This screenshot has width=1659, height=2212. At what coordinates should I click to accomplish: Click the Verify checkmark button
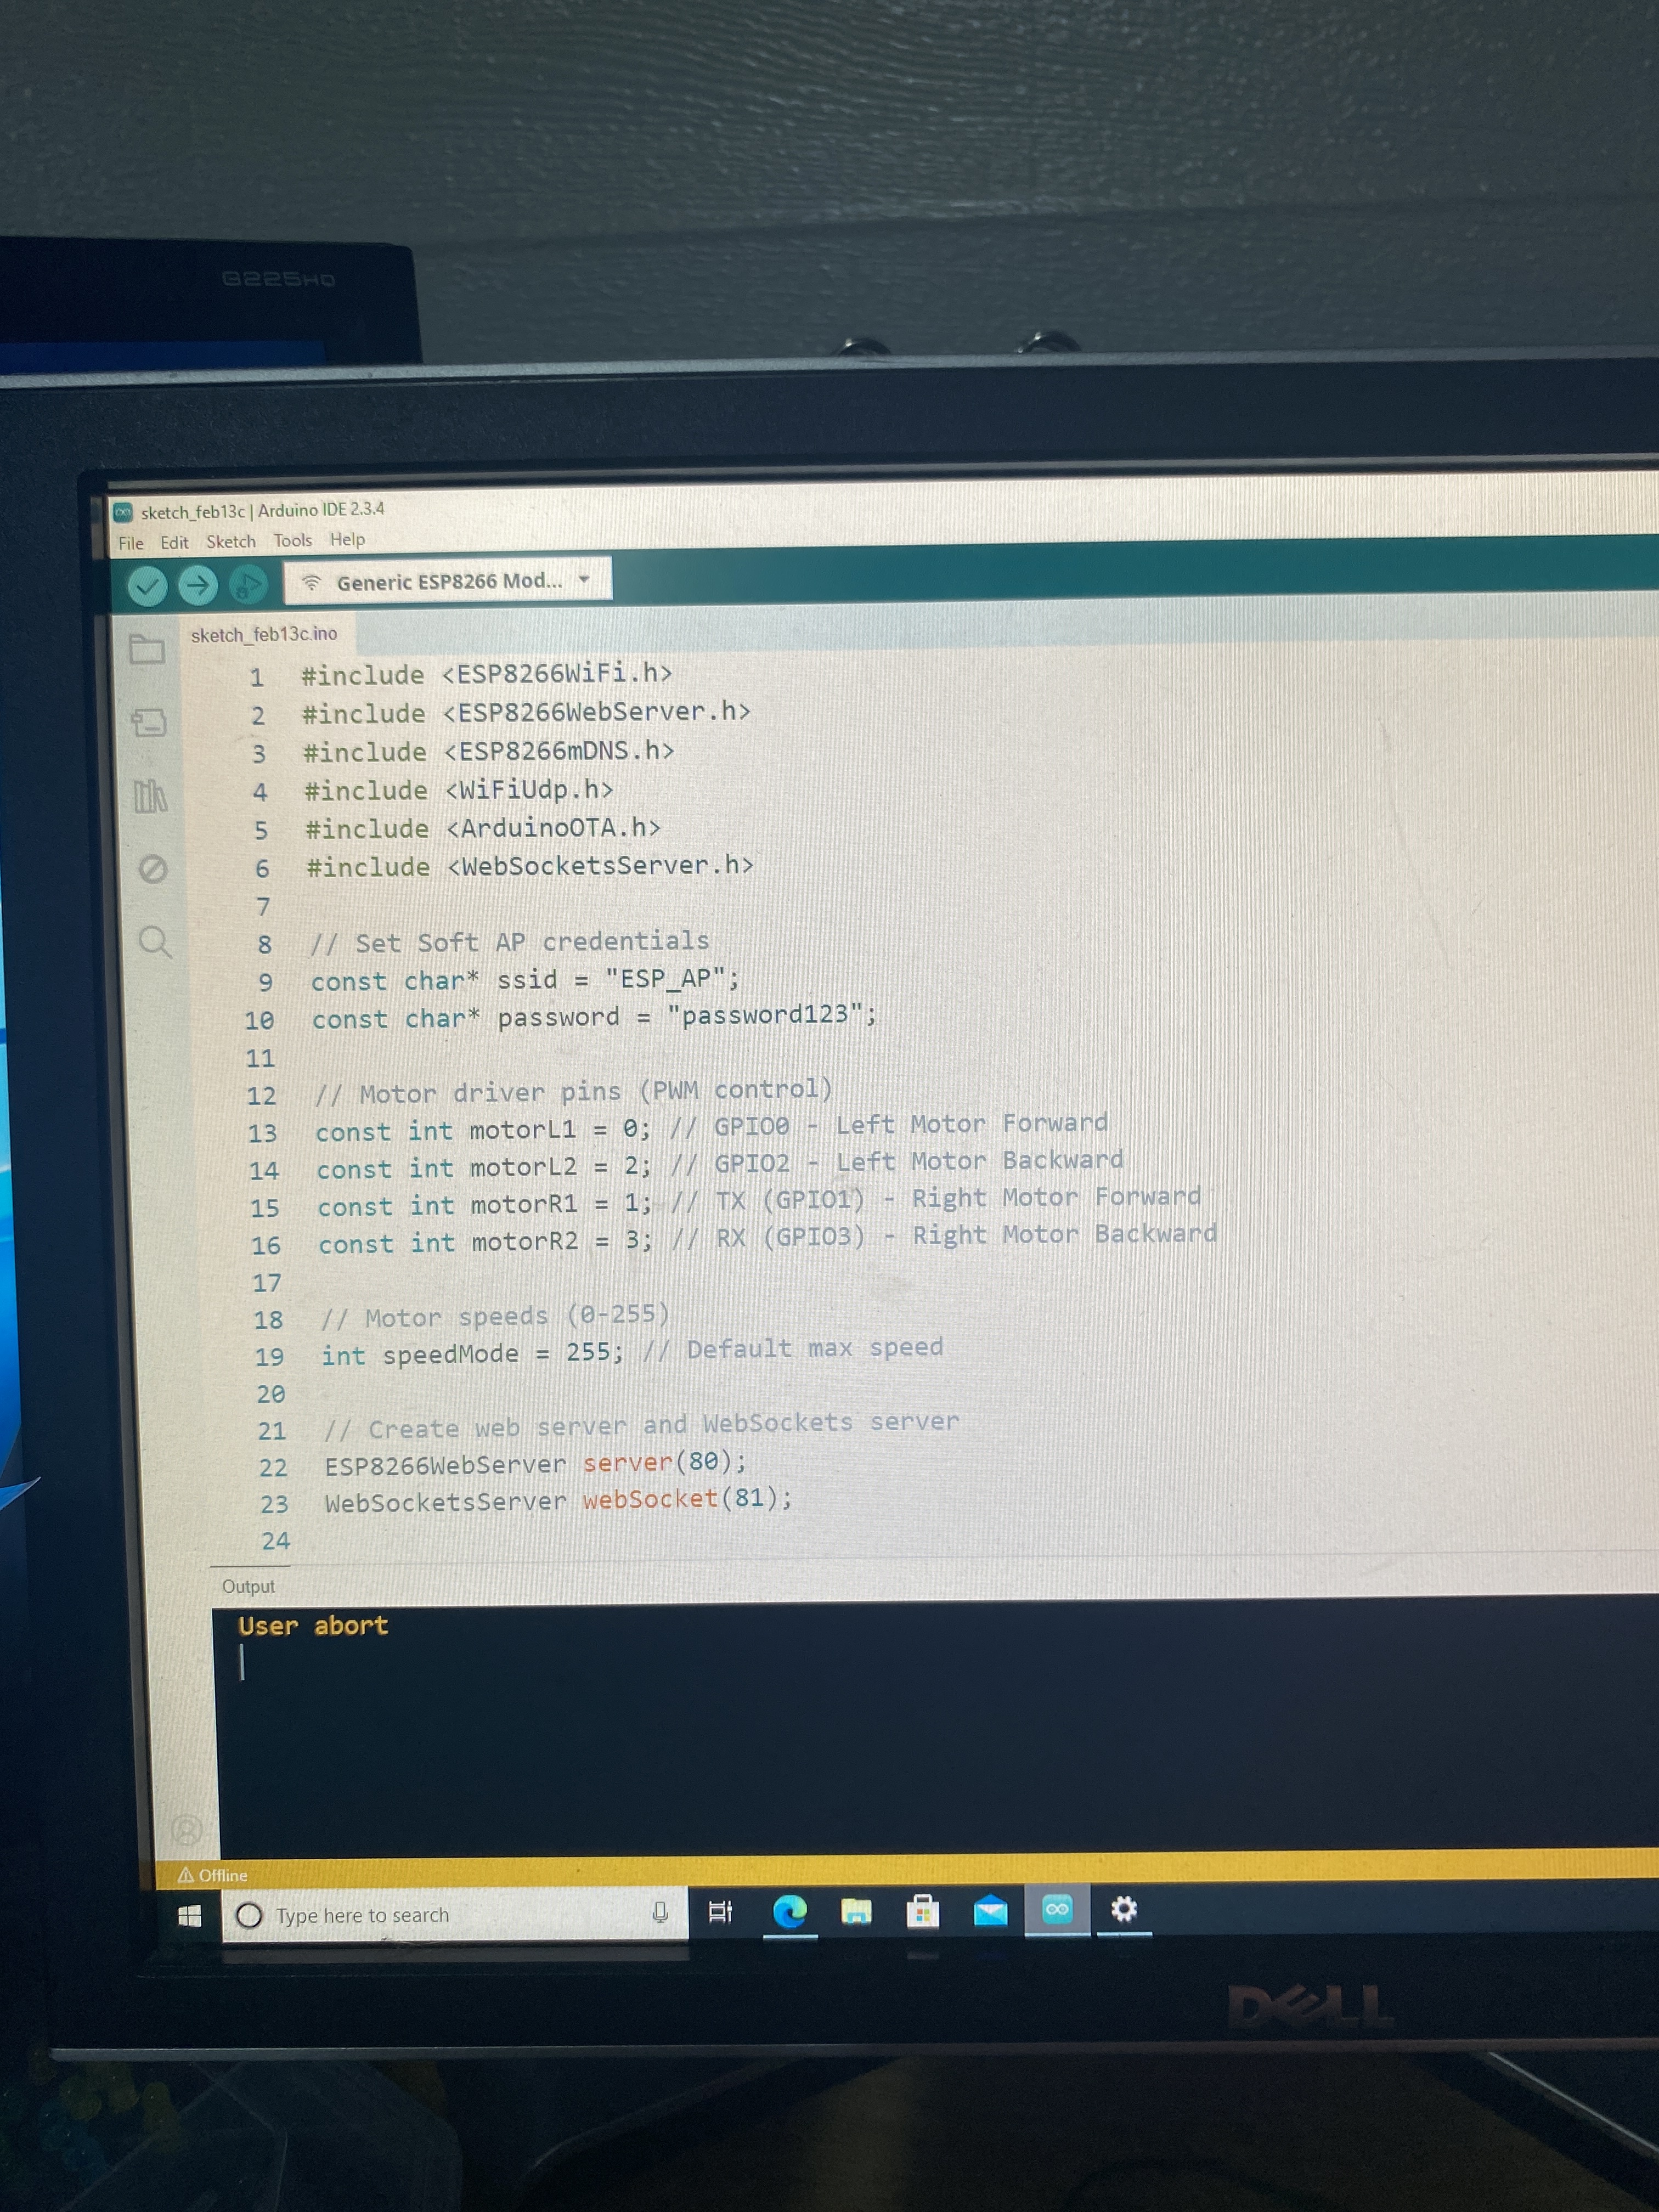(147, 585)
